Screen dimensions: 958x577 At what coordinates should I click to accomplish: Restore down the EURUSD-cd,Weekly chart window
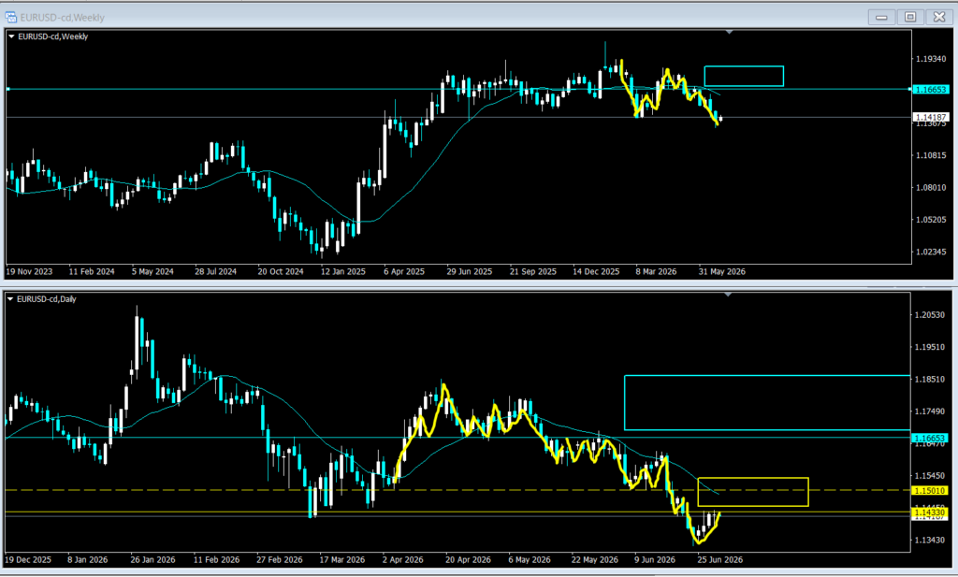click(910, 17)
